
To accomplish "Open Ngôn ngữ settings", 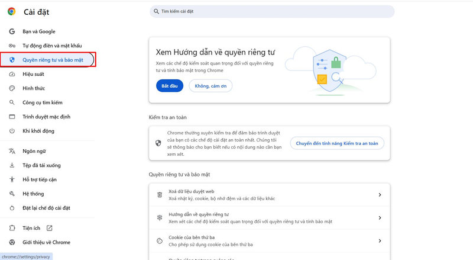I will 34,151.
